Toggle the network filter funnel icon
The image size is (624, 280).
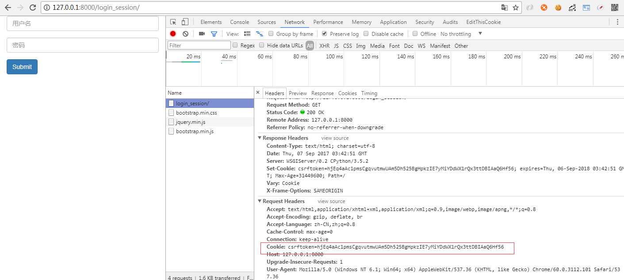click(x=214, y=34)
